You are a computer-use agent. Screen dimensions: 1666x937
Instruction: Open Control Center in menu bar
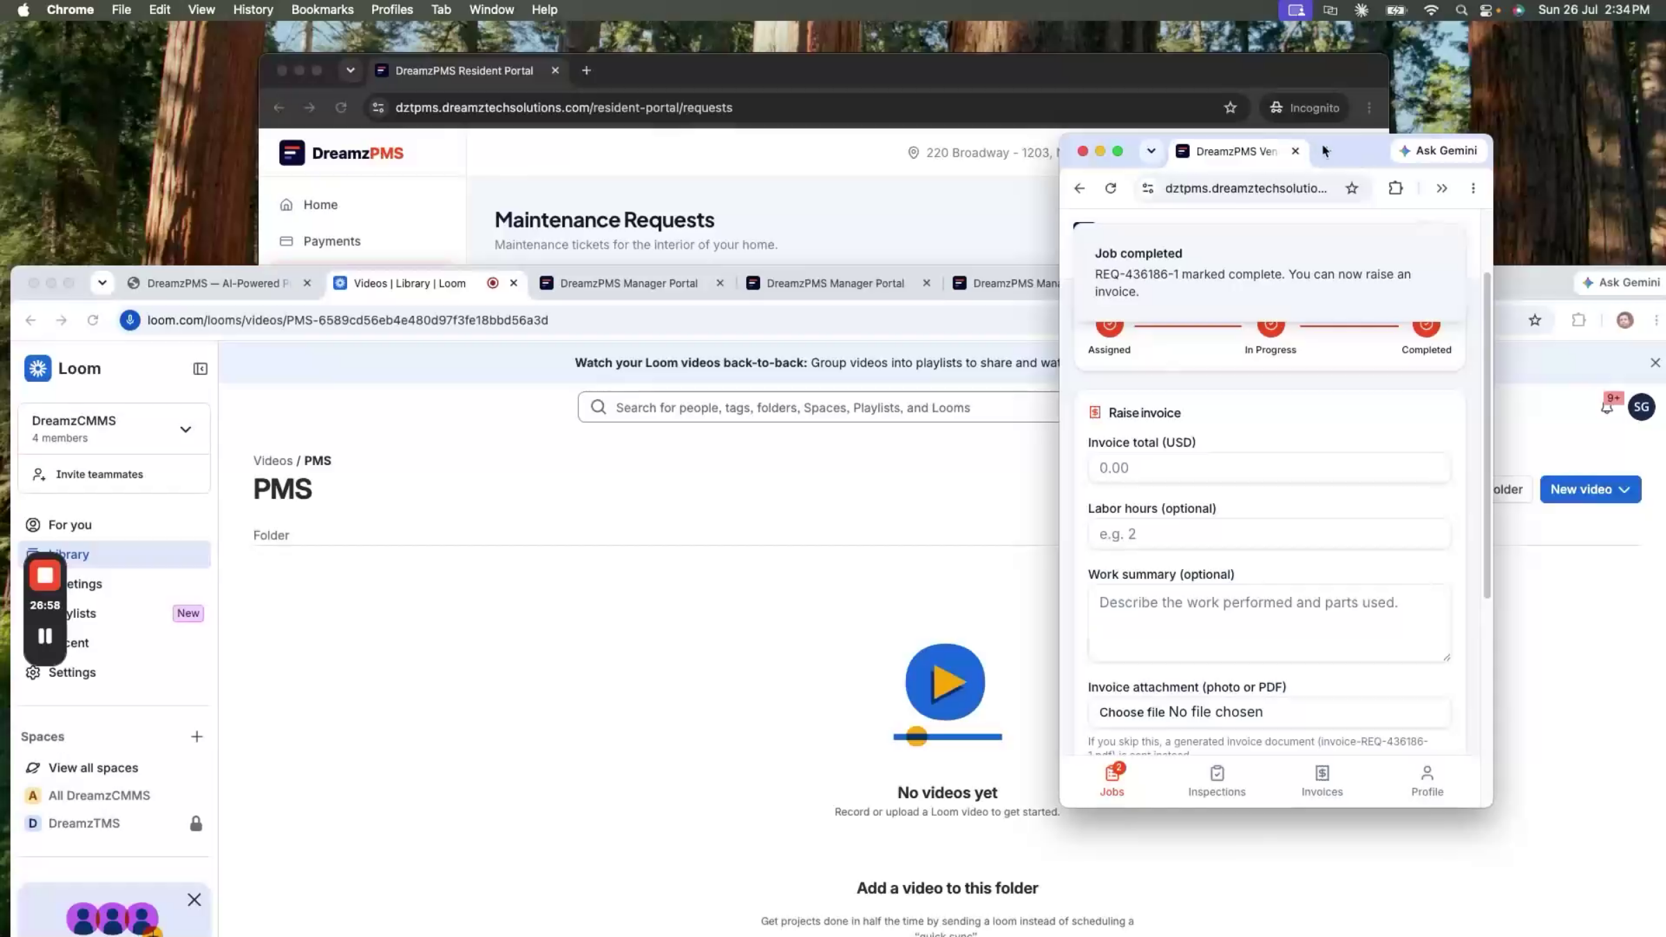coord(1486,10)
